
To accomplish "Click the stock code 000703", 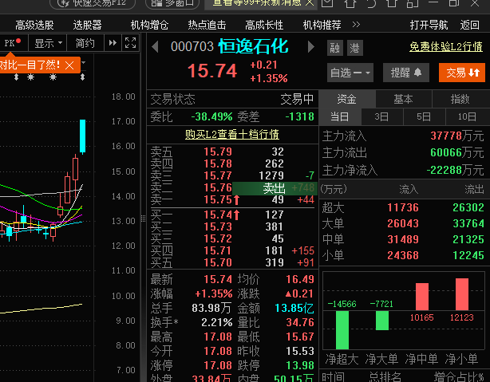I will 192,47.
